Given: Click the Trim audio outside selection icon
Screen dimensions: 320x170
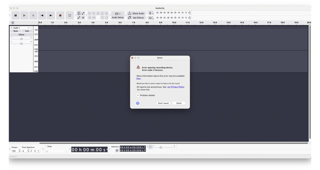Looking at the screenshot, I should pos(89,18).
